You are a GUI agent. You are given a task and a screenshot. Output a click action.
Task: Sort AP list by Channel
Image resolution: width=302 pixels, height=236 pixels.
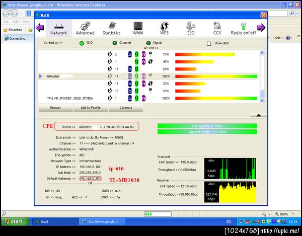(115, 43)
